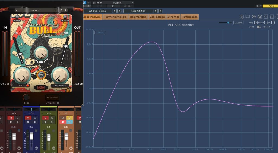The height and width of the screenshot is (153, 278).
Task: Open the Oscilloscope tab
Action: [157, 17]
